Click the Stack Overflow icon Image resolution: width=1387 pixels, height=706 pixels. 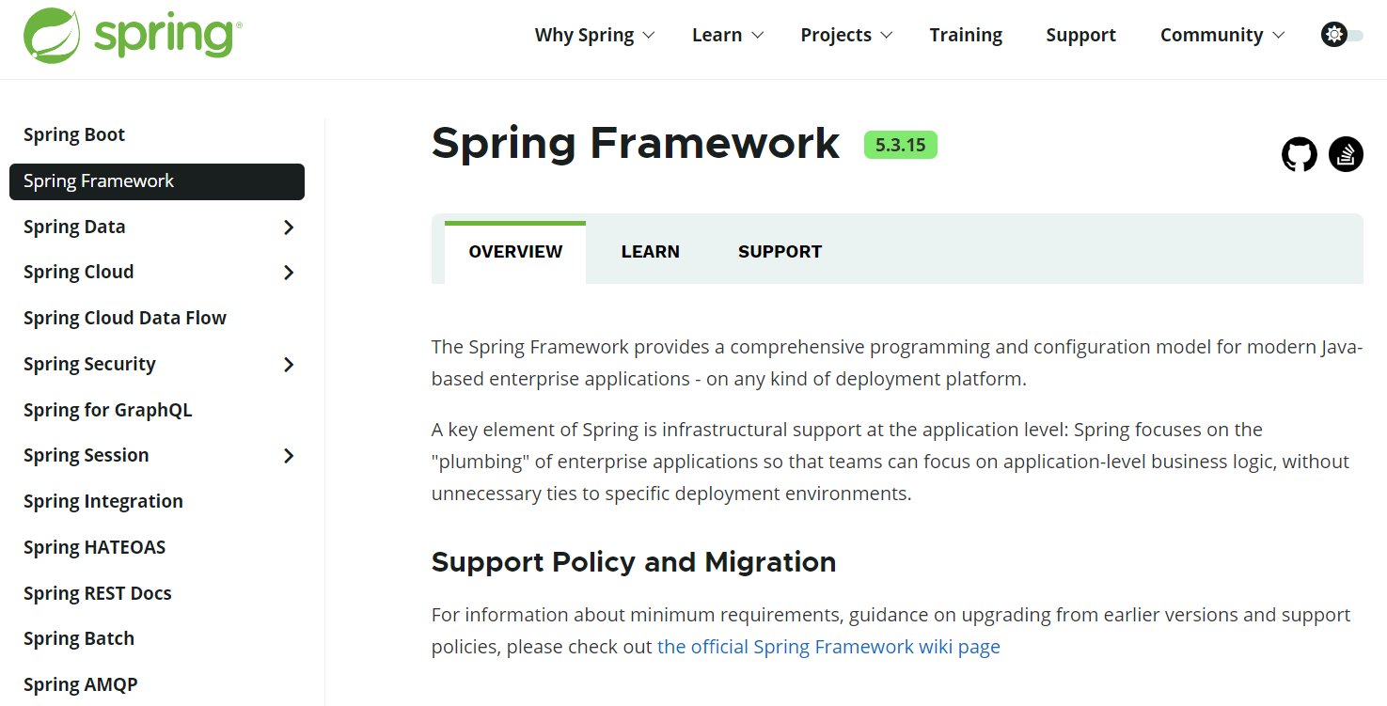[x=1346, y=153]
